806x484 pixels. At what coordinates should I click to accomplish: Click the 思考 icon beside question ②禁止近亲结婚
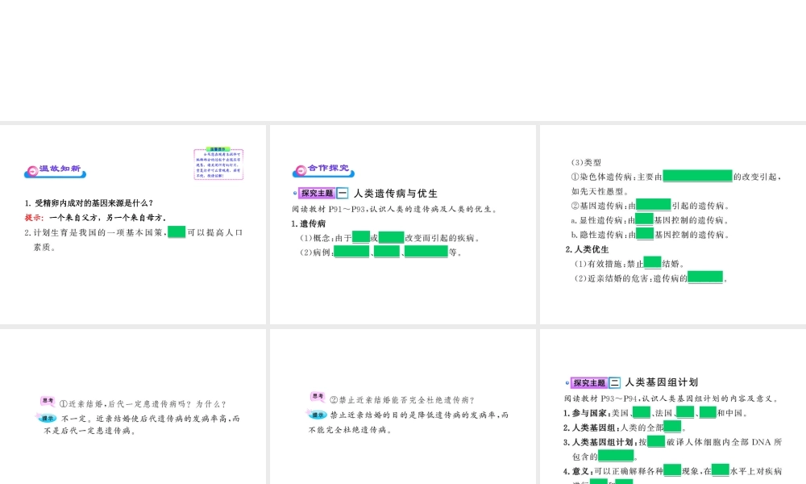(318, 397)
